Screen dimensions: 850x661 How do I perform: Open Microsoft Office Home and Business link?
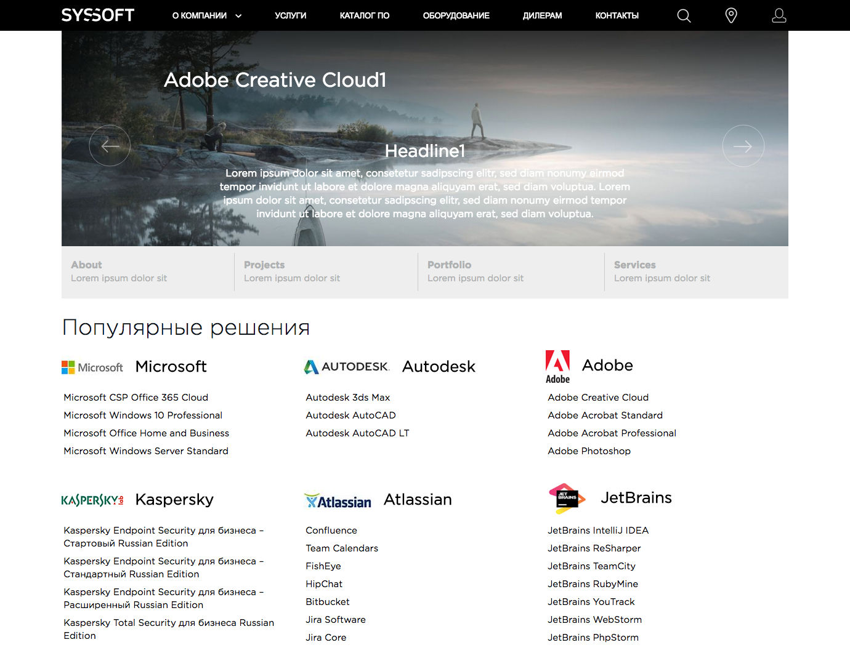(x=147, y=433)
